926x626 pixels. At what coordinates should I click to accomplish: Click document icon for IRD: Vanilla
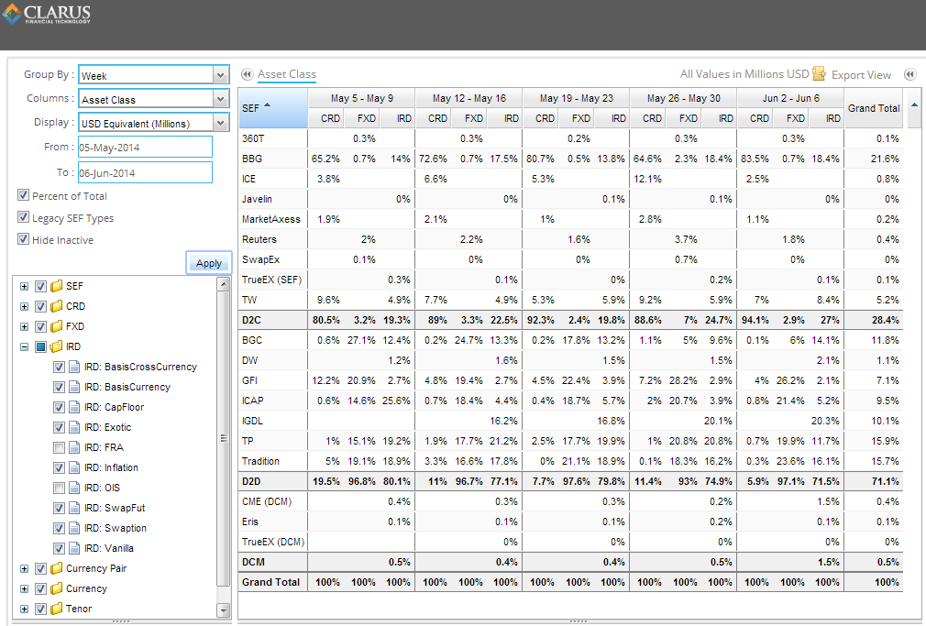[74, 548]
